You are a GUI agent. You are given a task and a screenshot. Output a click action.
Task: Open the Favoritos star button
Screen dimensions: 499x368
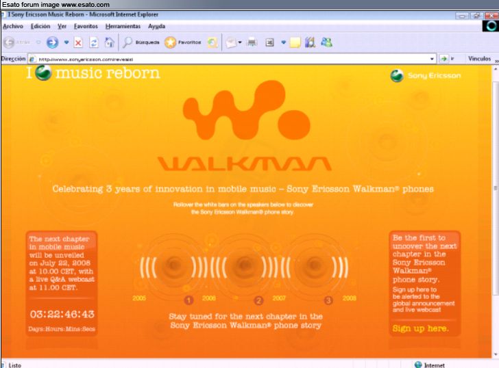(x=182, y=42)
